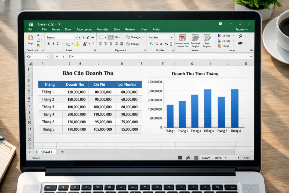Screen dimensions: 289x193
Task: Apply italic formatting from the ribbon
Action: [53, 44]
